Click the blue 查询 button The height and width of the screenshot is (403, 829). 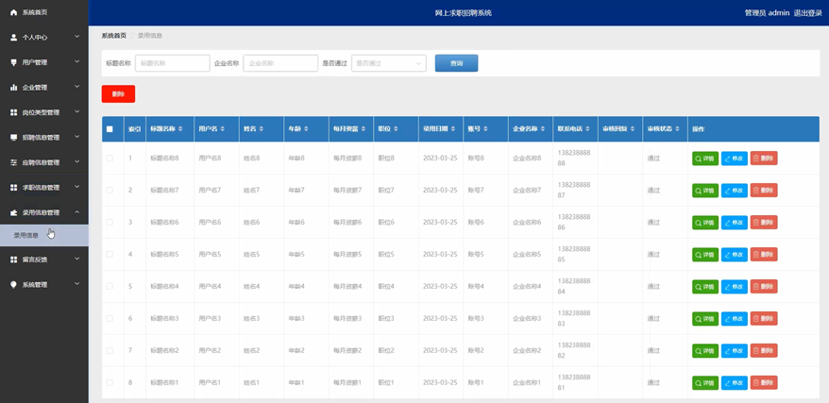(456, 63)
